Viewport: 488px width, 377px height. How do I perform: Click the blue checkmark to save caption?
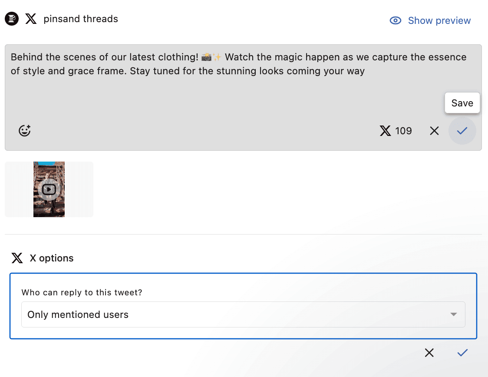coord(462,131)
